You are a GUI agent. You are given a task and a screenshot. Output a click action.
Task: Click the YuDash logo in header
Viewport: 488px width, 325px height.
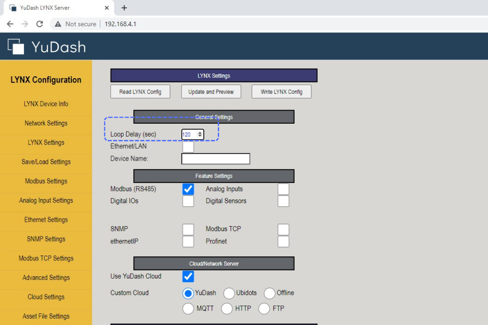(x=47, y=46)
